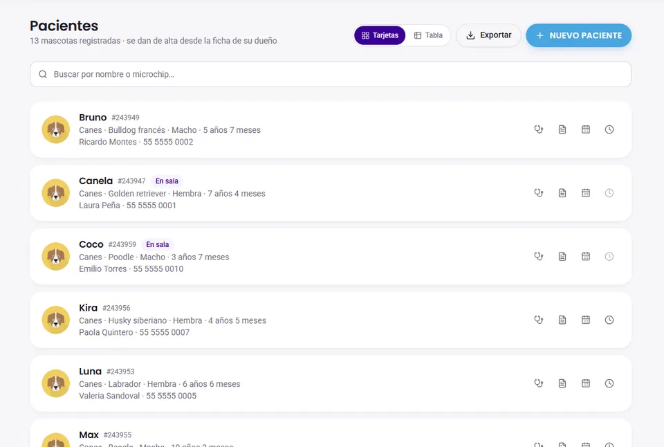Screen dimensions: 664x447
Task: Open patient name Luna
Action: [x=90, y=372]
